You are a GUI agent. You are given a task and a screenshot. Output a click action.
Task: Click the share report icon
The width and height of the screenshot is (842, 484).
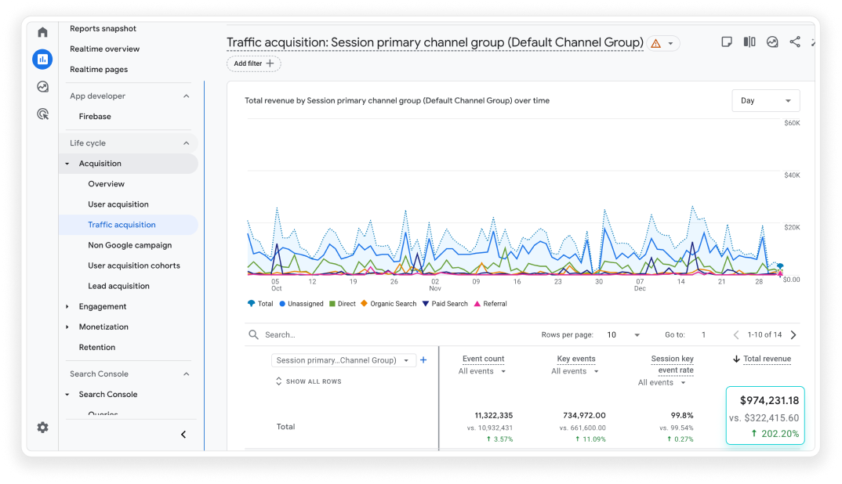pos(795,42)
